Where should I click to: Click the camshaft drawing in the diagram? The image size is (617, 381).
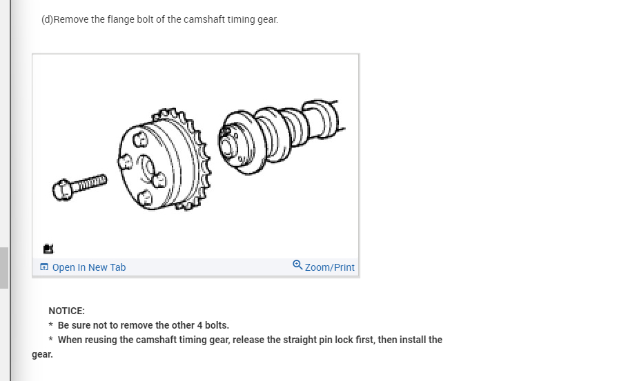click(x=282, y=136)
